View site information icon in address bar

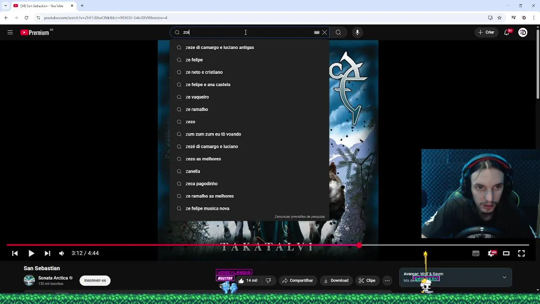coord(38,18)
